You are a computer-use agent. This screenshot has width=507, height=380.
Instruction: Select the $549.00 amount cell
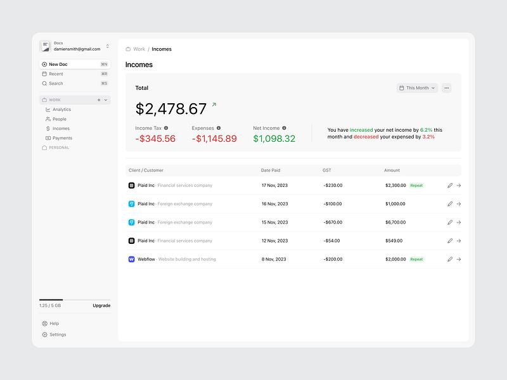(394, 241)
